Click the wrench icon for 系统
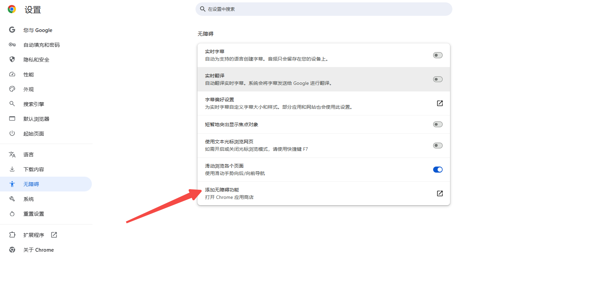Viewport: 606px width, 286px height. 12,199
